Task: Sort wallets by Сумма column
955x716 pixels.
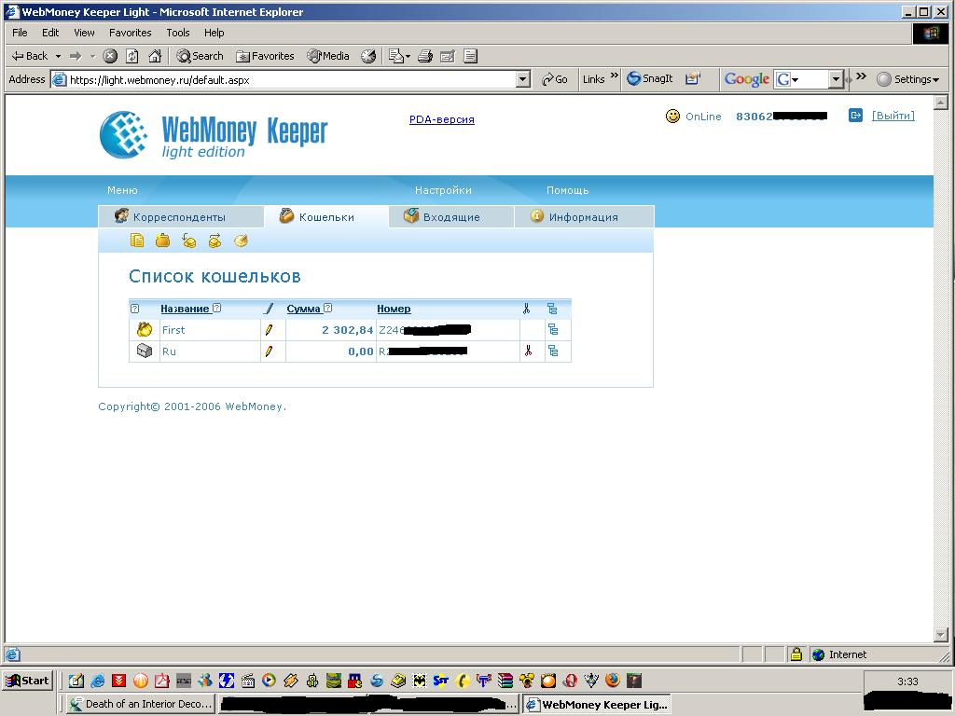Action: (303, 309)
